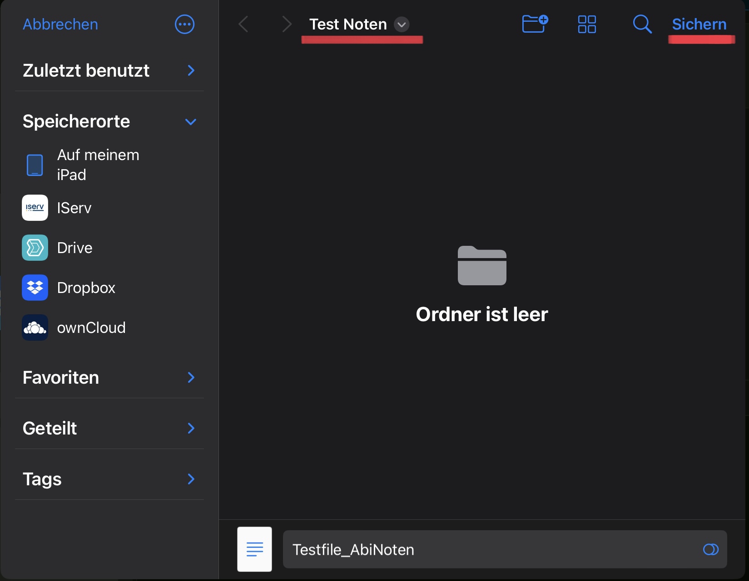Collapse the Speicherorte section
749x581 pixels.
point(191,122)
